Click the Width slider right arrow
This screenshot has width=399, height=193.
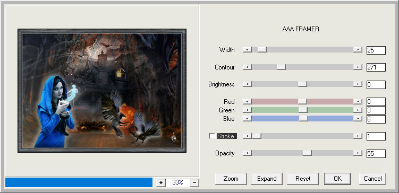358,49
